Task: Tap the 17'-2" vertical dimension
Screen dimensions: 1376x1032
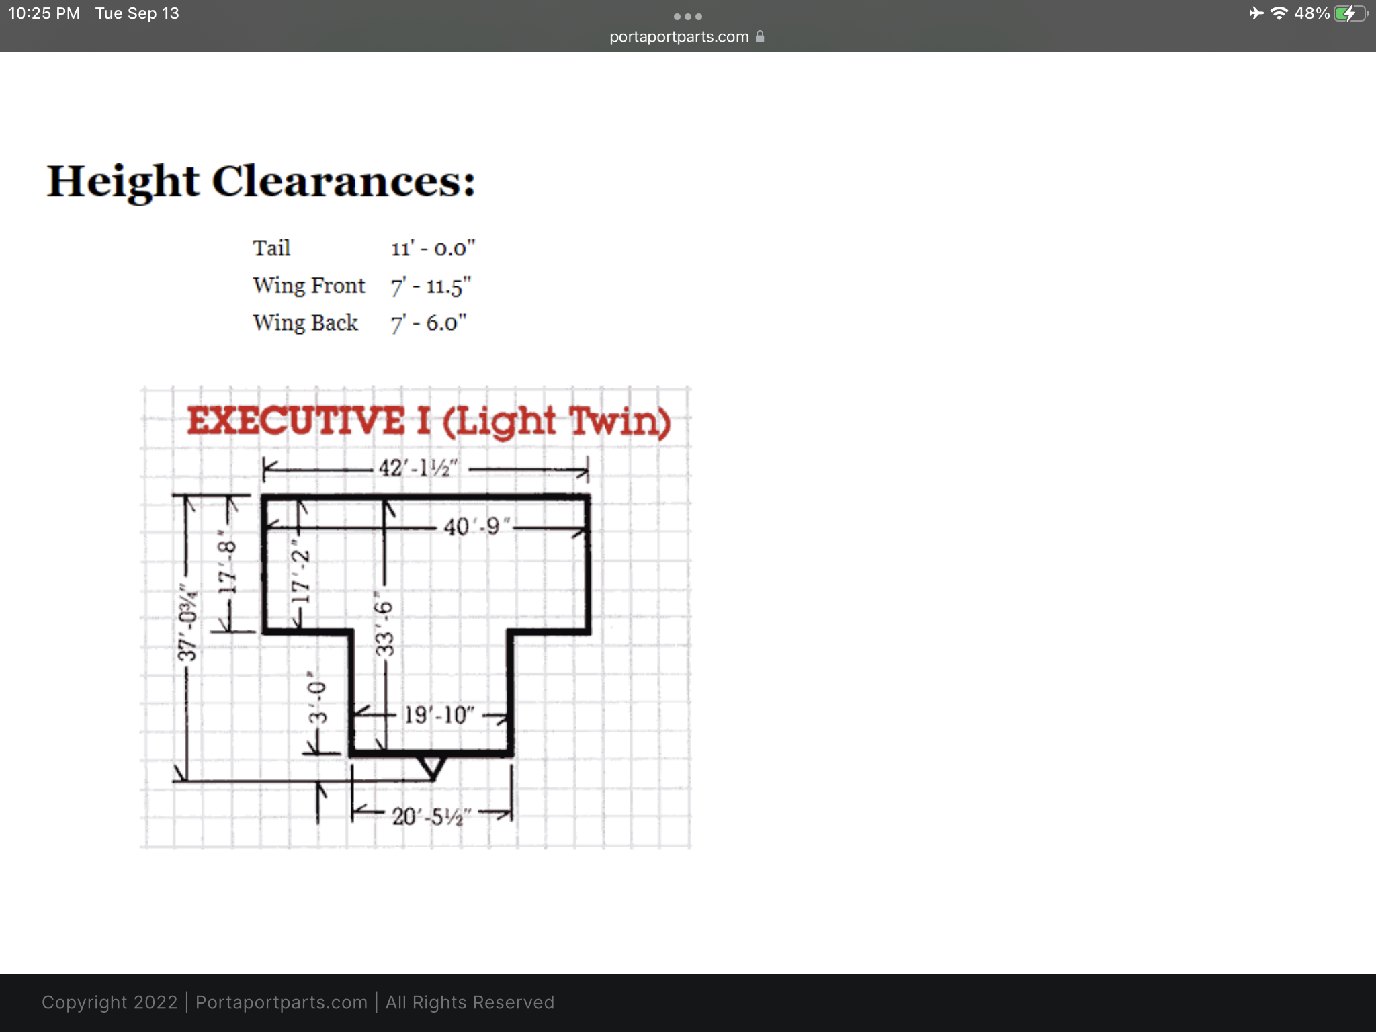Action: click(300, 572)
